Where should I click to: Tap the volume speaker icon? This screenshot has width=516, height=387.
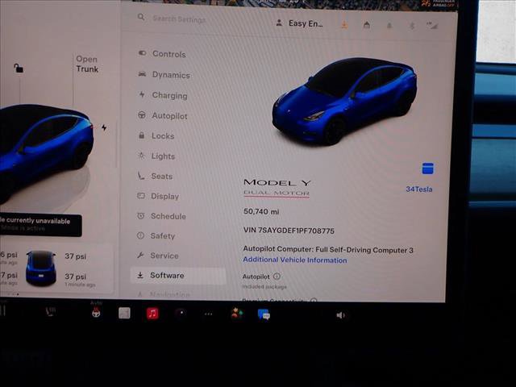(340, 315)
